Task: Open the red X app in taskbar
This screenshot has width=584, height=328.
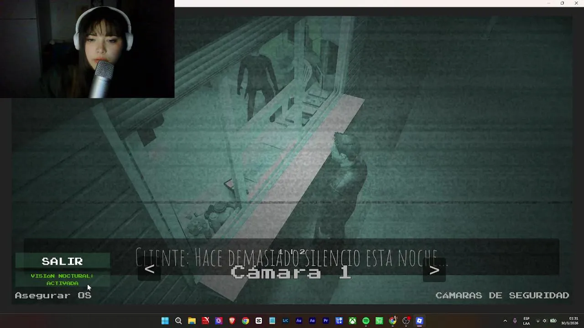Action: tap(205, 321)
